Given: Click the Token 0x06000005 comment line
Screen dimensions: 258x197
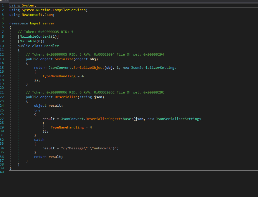Looking at the screenshot, I should pyautogui.click(x=95, y=55).
